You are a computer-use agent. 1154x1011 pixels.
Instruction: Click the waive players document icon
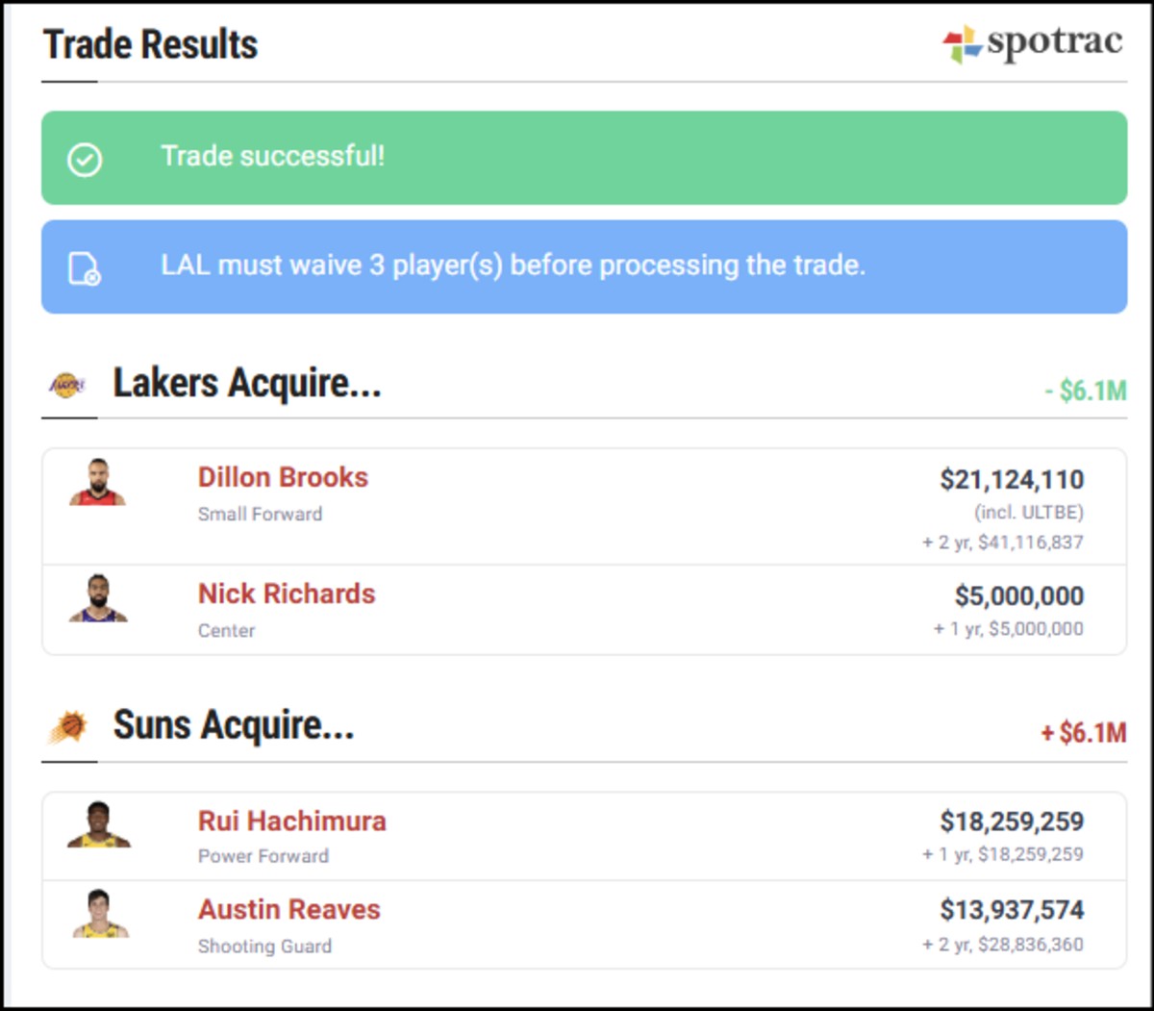click(x=85, y=268)
